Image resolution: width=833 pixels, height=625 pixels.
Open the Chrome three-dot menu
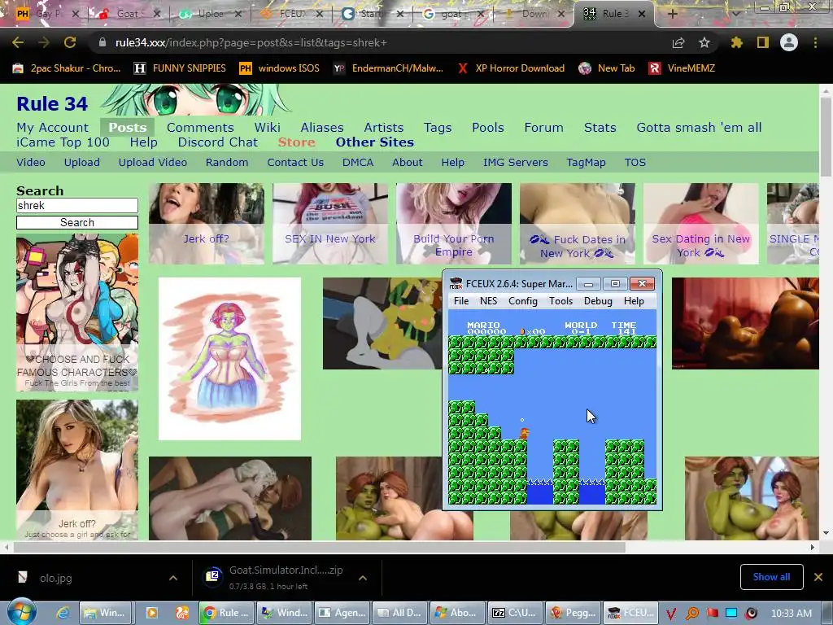click(x=815, y=42)
